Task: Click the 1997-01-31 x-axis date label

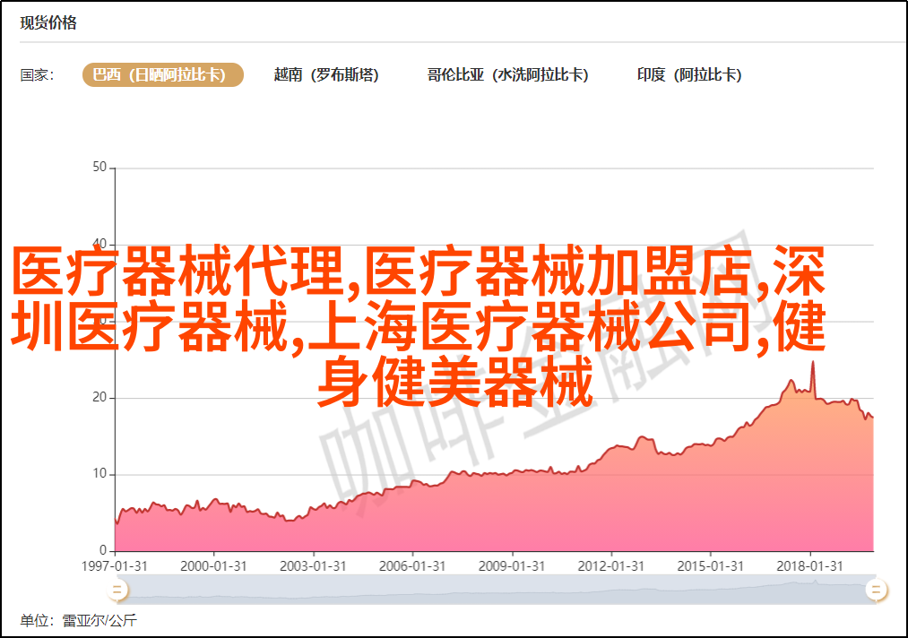Action: click(115, 566)
